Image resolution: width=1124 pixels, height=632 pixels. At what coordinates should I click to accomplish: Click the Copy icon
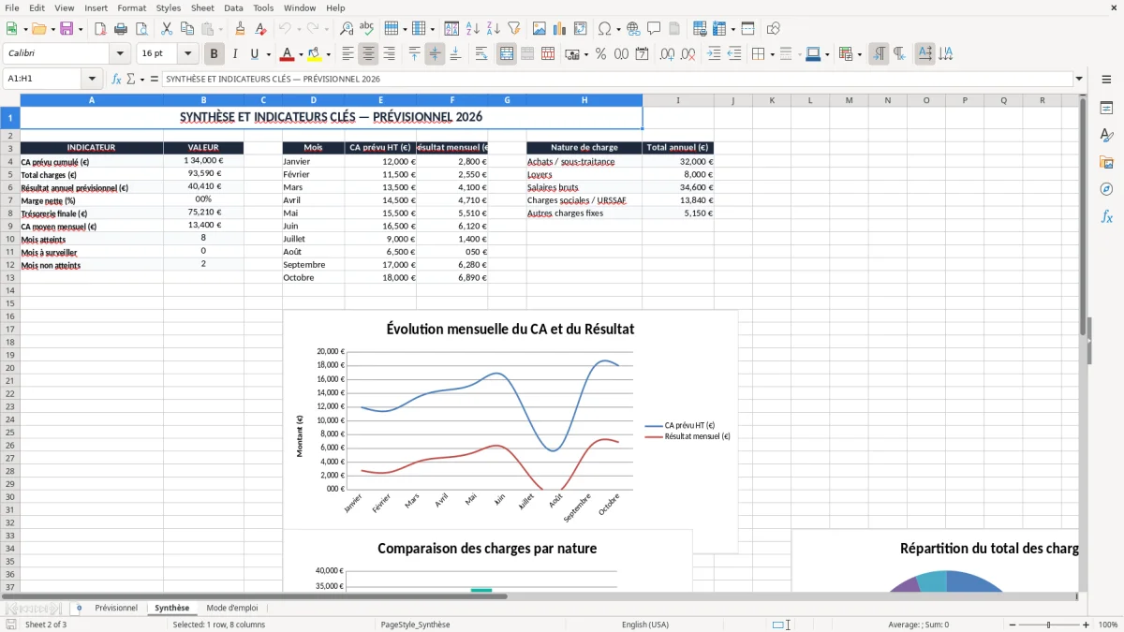tap(187, 29)
